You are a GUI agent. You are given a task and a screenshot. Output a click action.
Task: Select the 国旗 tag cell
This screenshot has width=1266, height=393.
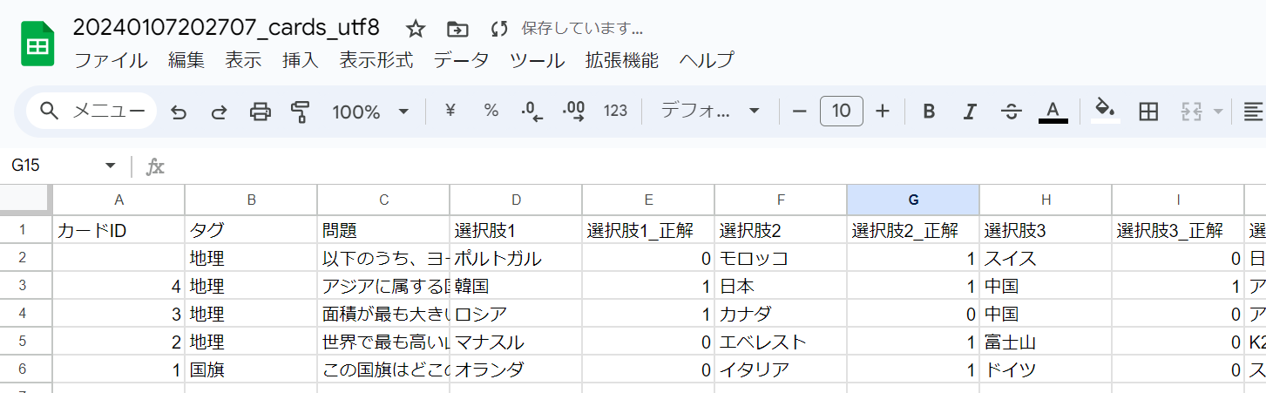(x=251, y=369)
